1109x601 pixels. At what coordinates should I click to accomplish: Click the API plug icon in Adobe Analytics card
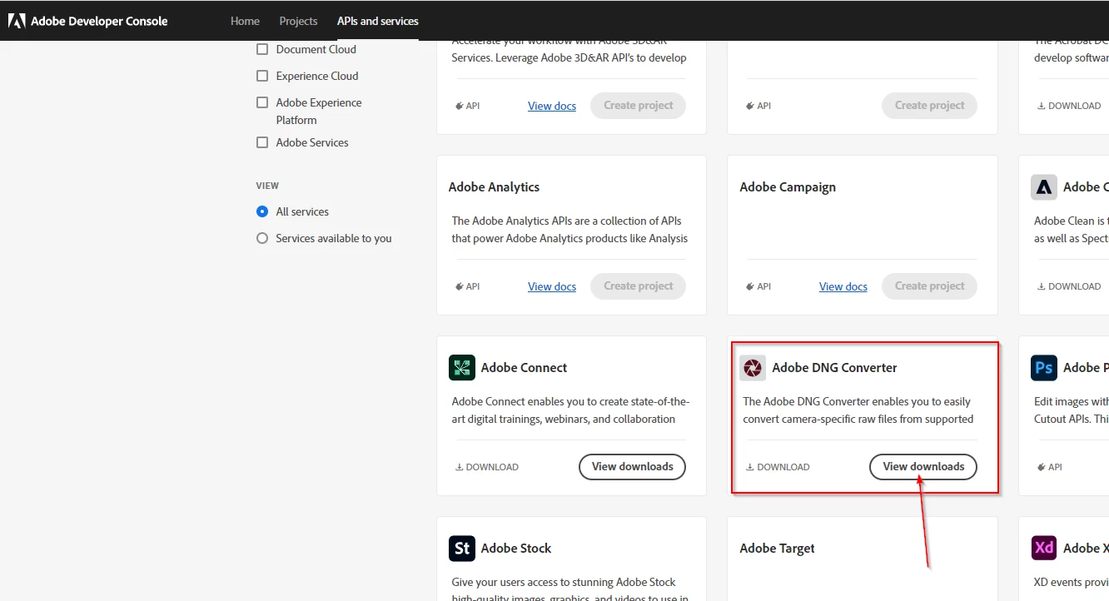[x=459, y=286]
